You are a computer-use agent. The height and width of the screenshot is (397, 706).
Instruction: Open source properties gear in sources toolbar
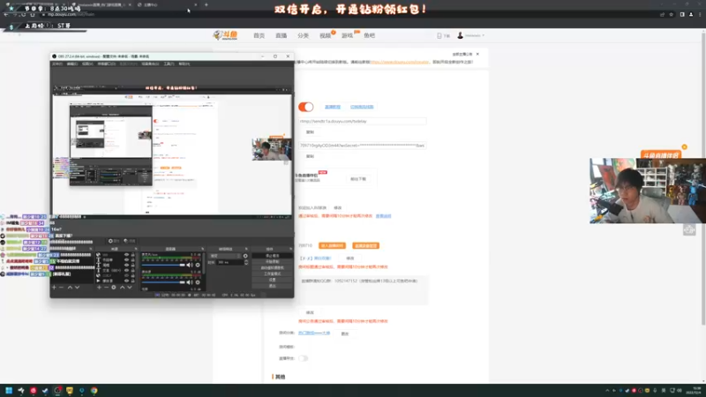[114, 288]
